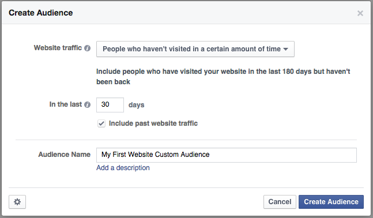Open the Website traffic dropdown
Image resolution: width=373 pixels, height=218 pixels.
pyautogui.click(x=195, y=49)
